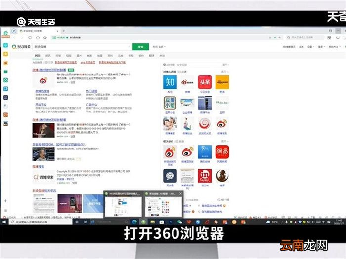Open the yellow Amazon-style icon tile

point(222,82)
